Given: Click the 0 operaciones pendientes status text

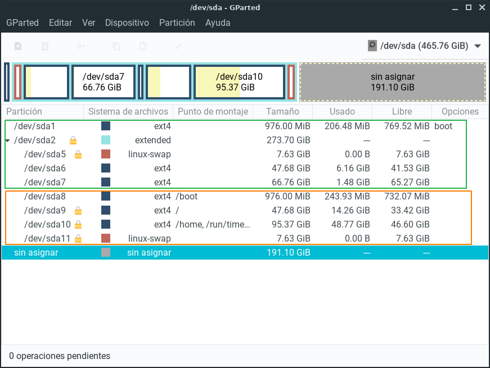Looking at the screenshot, I should pyautogui.click(x=60, y=356).
